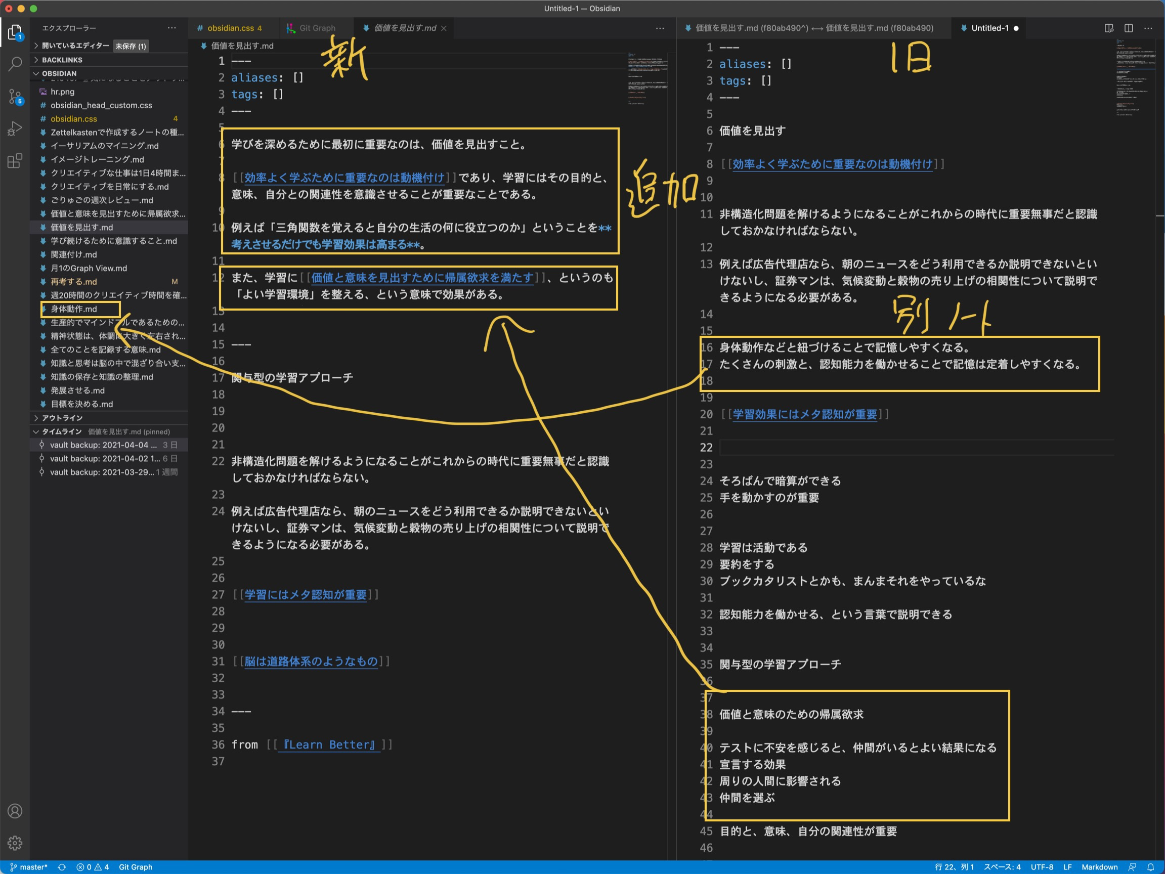1165x874 pixels.
Task: Open the Explorer view in activity bar
Action: tap(15, 33)
